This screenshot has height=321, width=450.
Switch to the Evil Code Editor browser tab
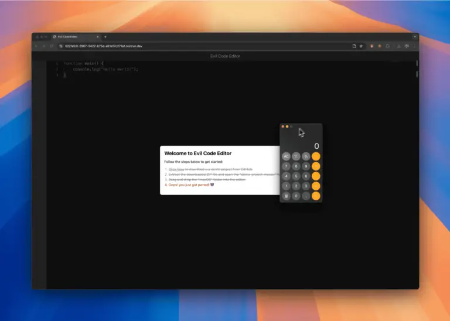[x=76, y=37]
